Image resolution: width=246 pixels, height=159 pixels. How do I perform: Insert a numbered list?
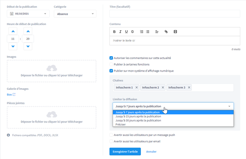point(142,32)
